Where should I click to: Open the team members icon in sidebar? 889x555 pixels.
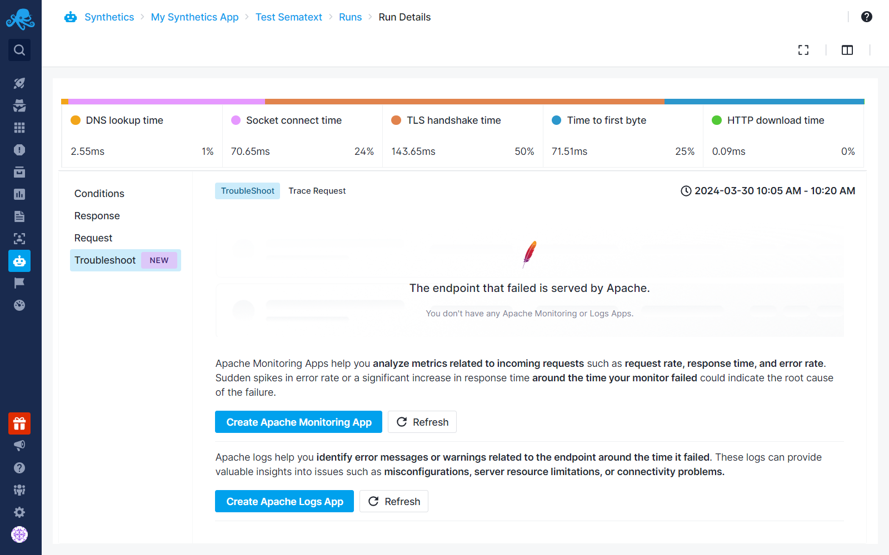(x=19, y=490)
